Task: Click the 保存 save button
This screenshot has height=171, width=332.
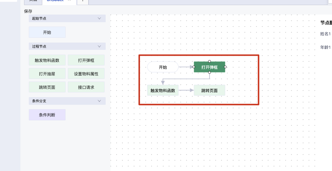Action: click(x=28, y=11)
